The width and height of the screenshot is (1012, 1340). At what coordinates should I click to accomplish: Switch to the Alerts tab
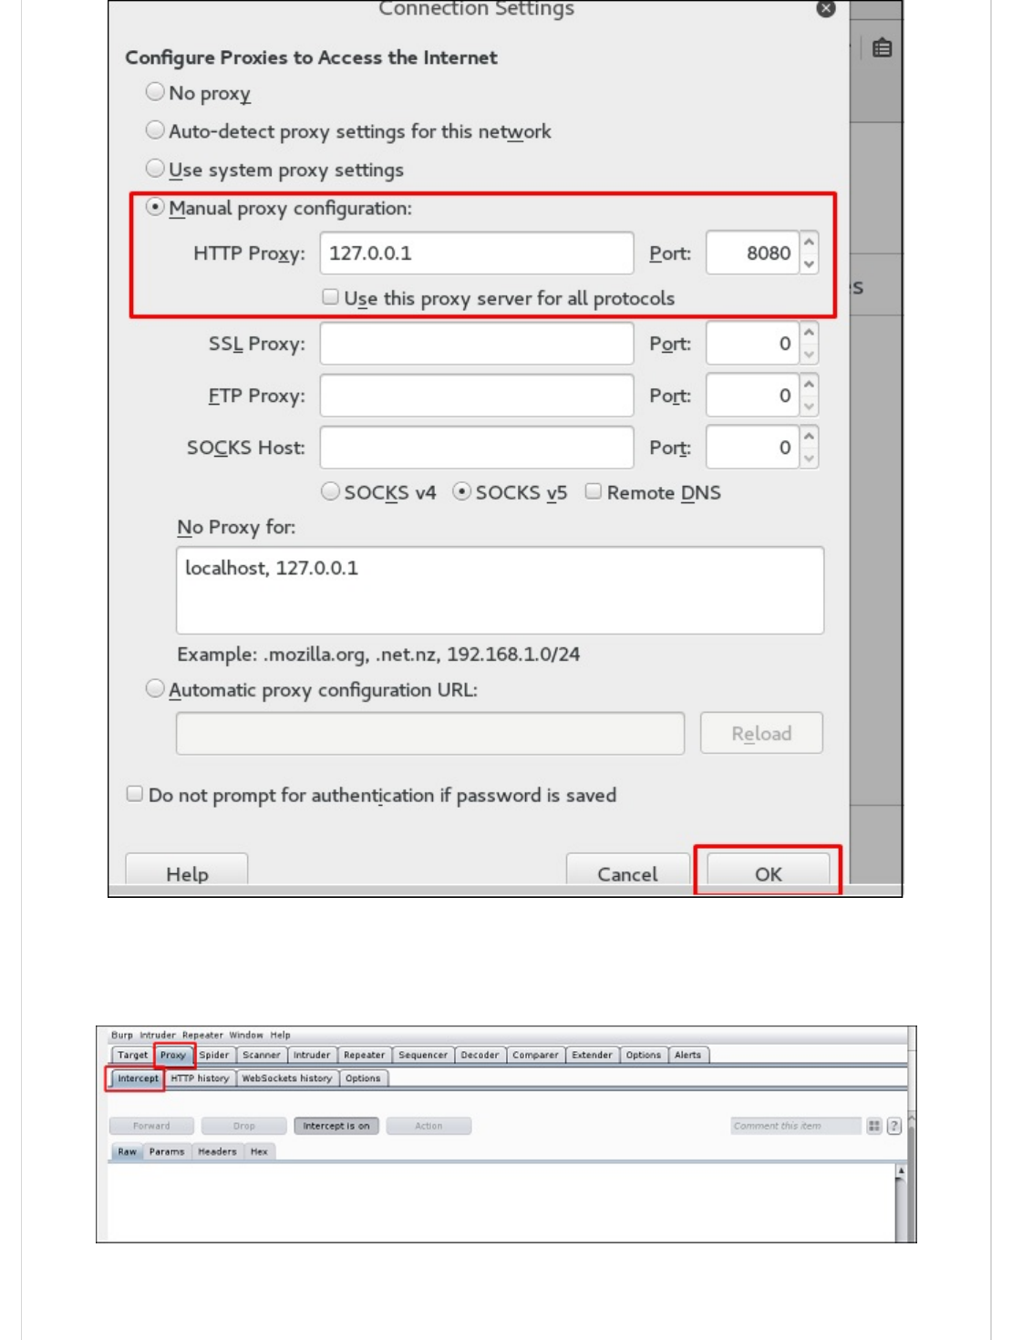tap(688, 1055)
